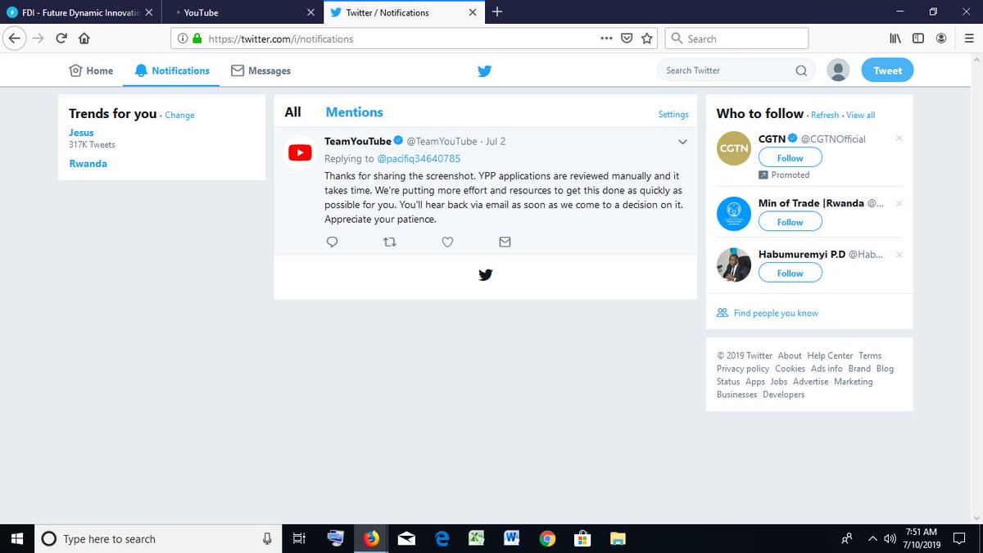This screenshot has height=553, width=983.
Task: Open the Developers footer link
Action: tap(784, 395)
